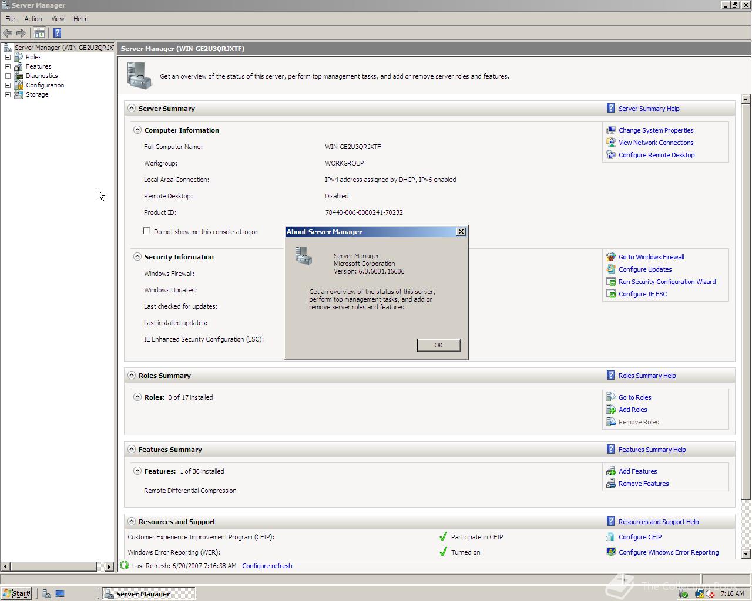752x601 pixels.
Task: Collapse the Features Summary section
Action: pyautogui.click(x=132, y=450)
